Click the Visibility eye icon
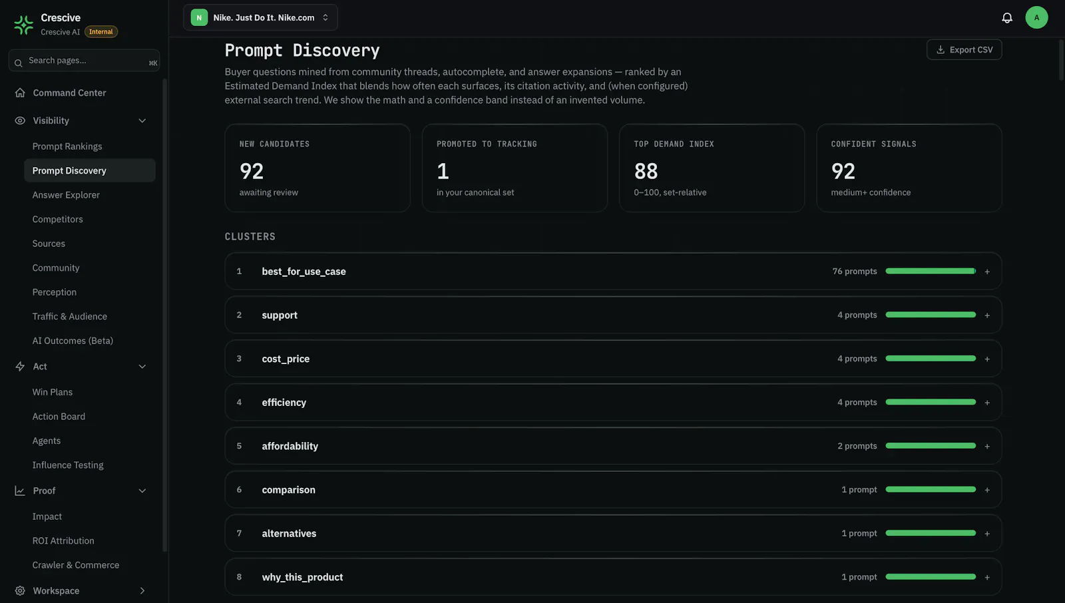The image size is (1065, 603). [x=20, y=120]
